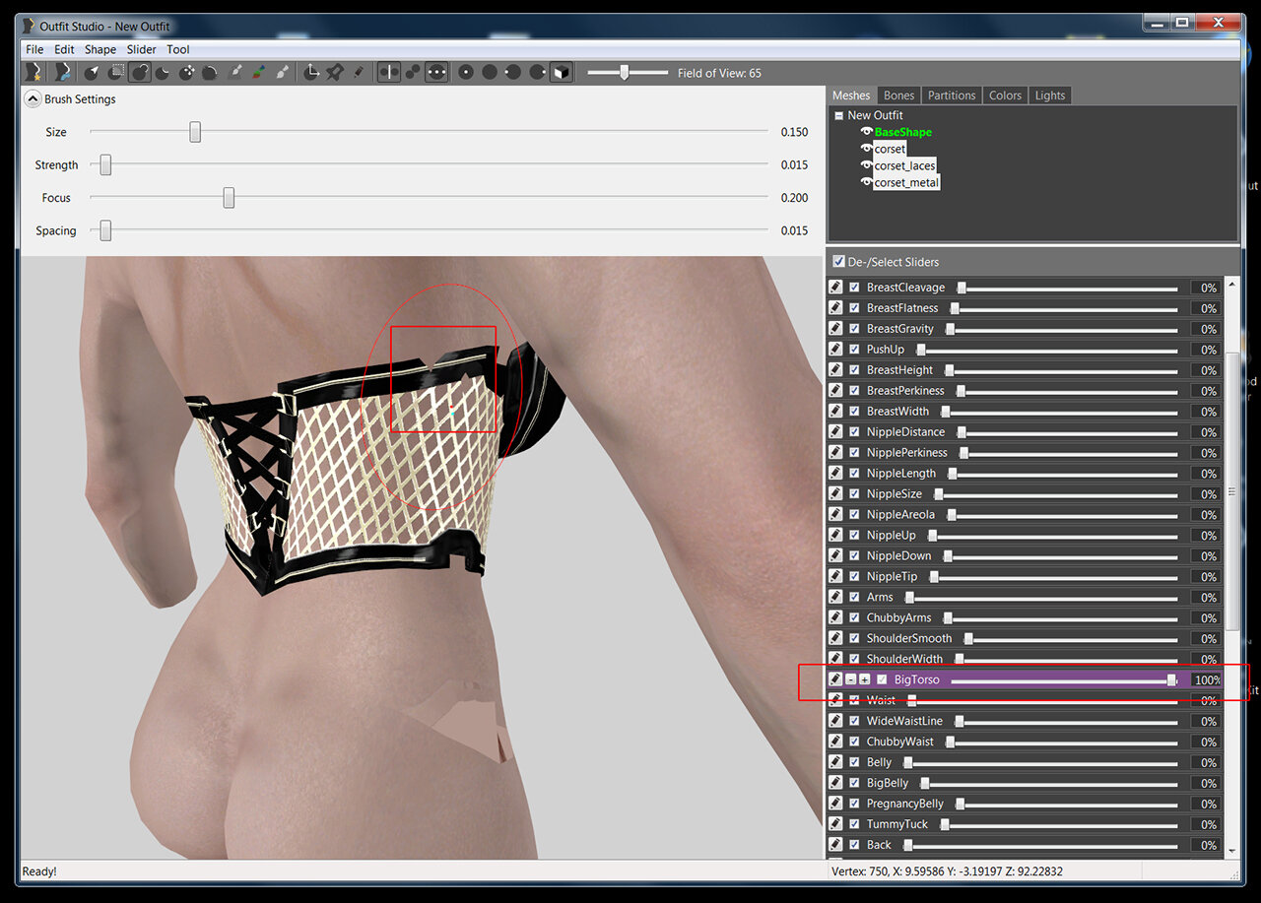Toggle the BaseShape mesh visibility eye
The image size is (1261, 903).
867,132
